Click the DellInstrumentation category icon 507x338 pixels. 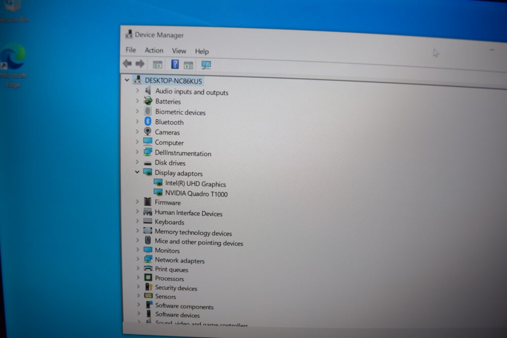coord(148,152)
